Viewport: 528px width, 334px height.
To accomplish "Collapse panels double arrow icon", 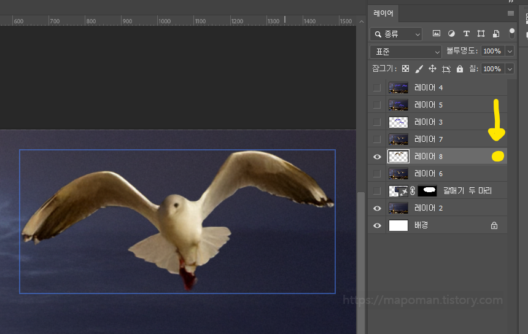I will point(511,1).
